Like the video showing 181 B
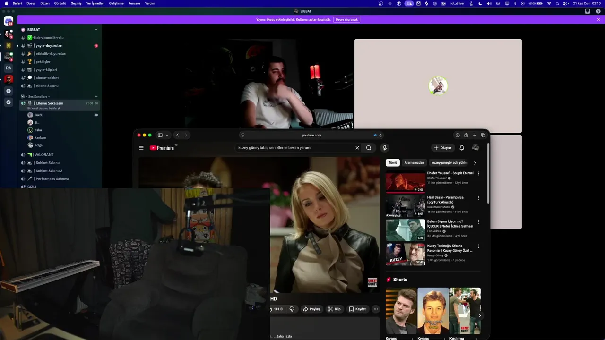This screenshot has height=340, width=605. 277,309
